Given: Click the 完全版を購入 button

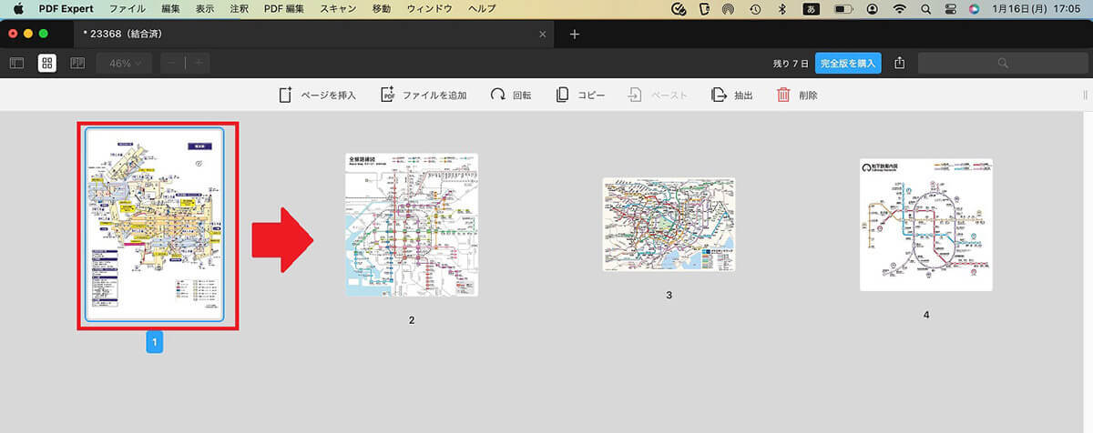Looking at the screenshot, I should point(848,63).
